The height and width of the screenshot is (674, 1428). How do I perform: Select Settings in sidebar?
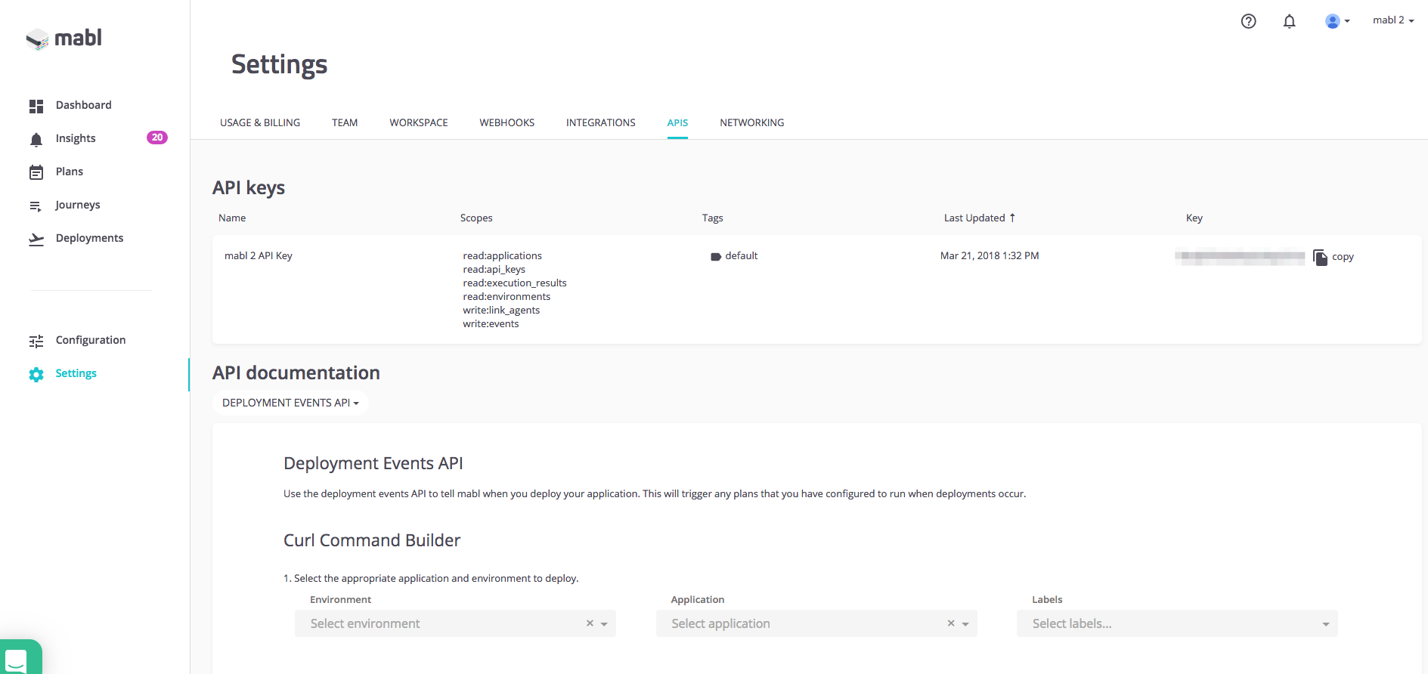[76, 373]
